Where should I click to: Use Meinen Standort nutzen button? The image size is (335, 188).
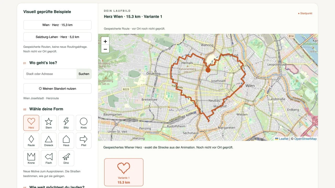click(57, 89)
